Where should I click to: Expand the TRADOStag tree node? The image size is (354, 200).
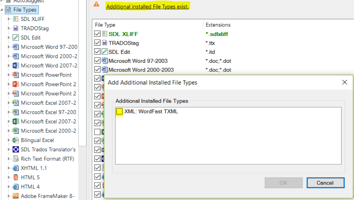pos(9,28)
